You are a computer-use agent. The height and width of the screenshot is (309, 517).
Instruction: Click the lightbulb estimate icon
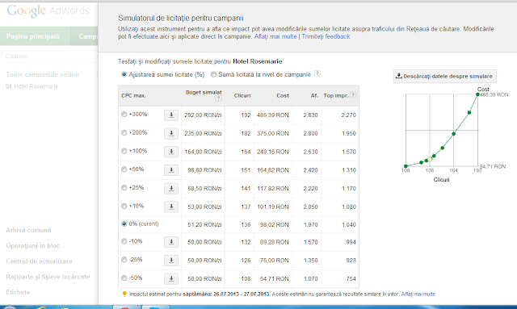tap(124, 294)
